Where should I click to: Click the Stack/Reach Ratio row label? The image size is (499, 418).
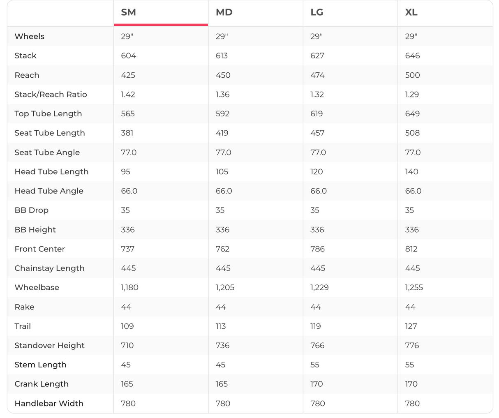click(51, 95)
